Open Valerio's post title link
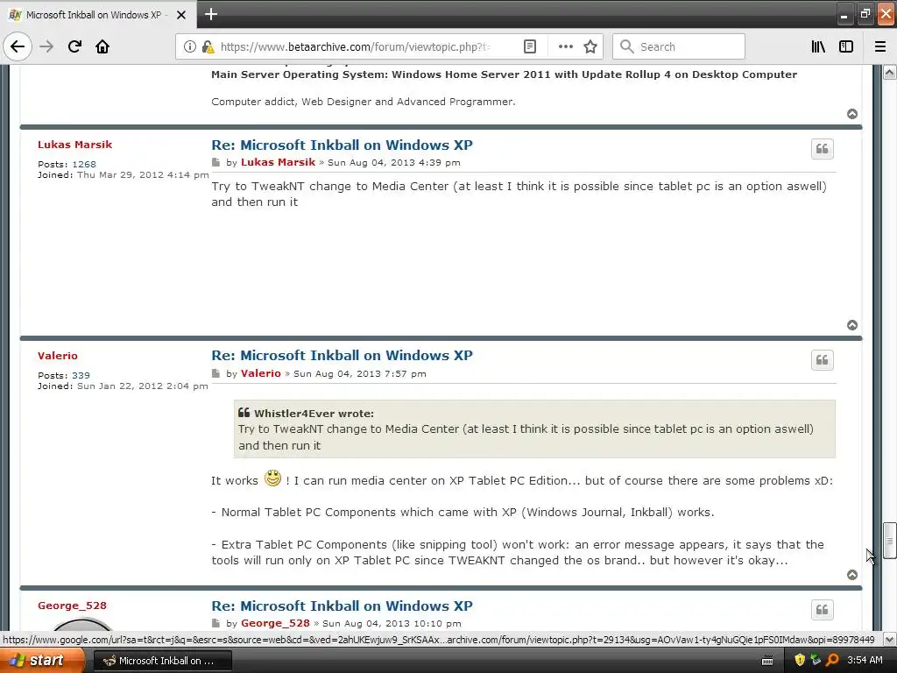The image size is (897, 673). [343, 356]
